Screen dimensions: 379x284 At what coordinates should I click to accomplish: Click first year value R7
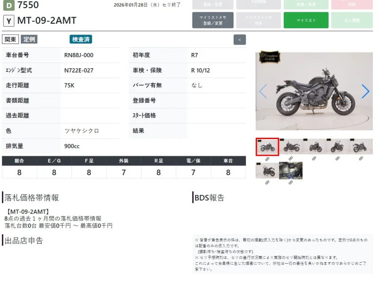click(x=195, y=55)
